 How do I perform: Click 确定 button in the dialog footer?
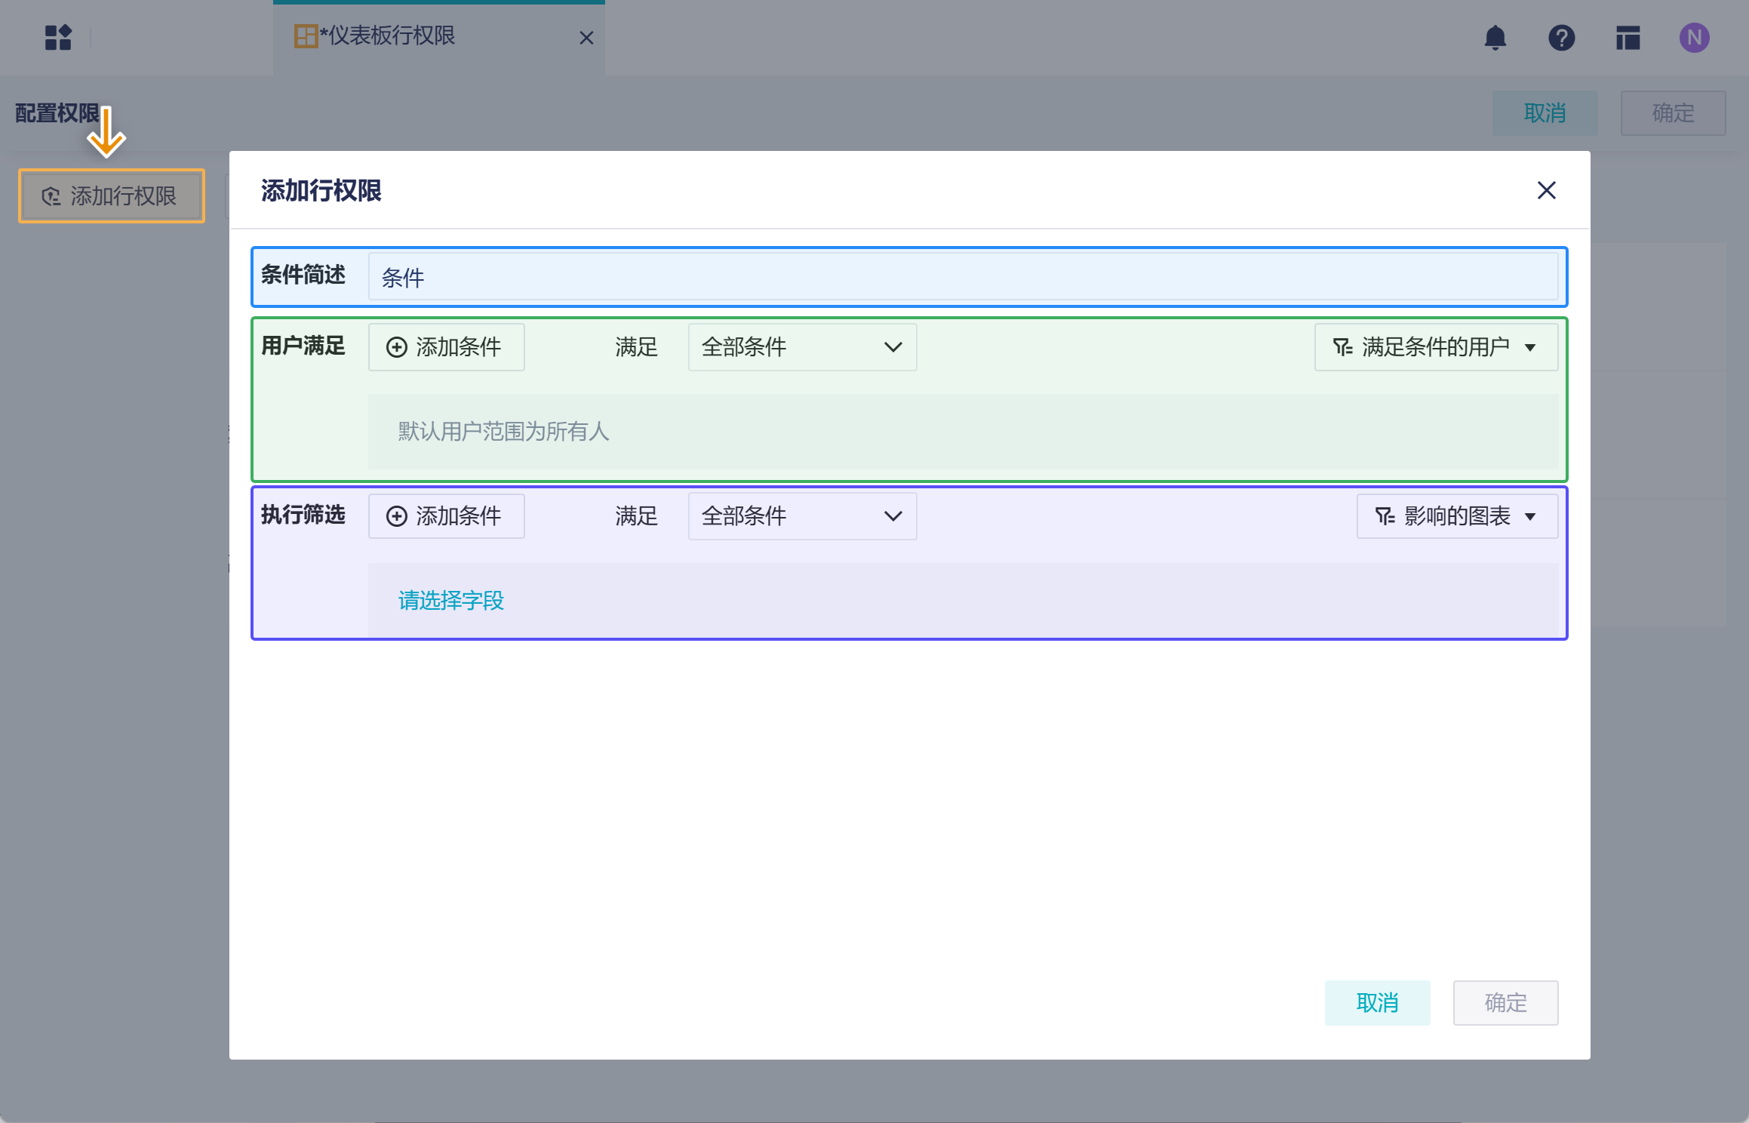1505,1003
